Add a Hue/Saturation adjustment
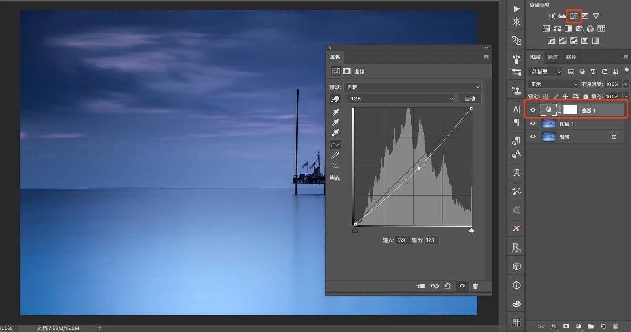Image resolution: width=631 pixels, height=332 pixels. 546,28
